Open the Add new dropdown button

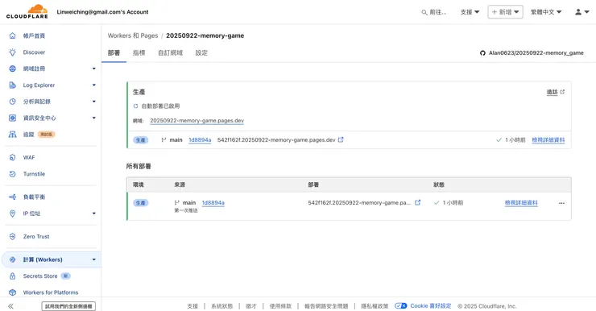(505, 12)
